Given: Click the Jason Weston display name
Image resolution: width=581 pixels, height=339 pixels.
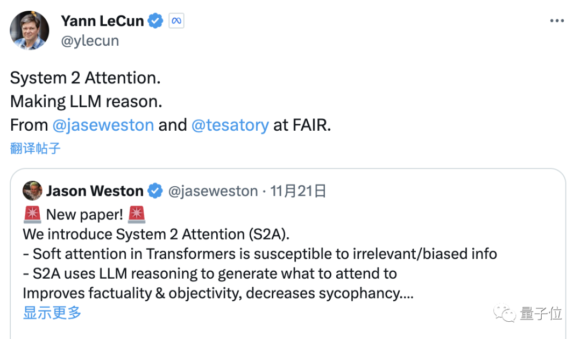Looking at the screenshot, I should click(95, 191).
